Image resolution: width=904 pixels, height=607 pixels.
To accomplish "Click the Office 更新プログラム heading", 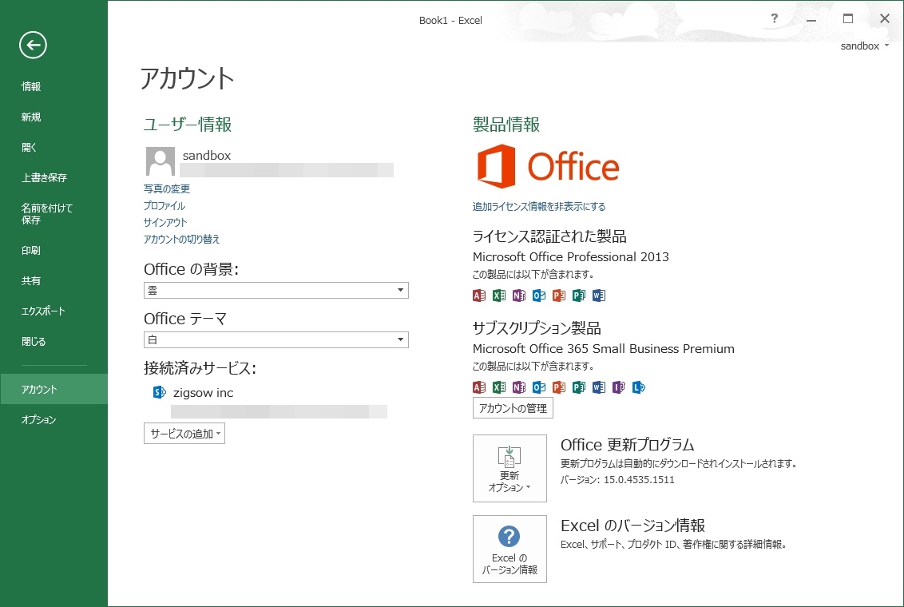I will coord(627,445).
